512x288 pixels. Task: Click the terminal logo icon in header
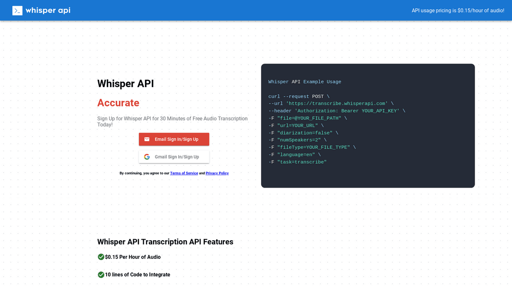coord(18,10)
